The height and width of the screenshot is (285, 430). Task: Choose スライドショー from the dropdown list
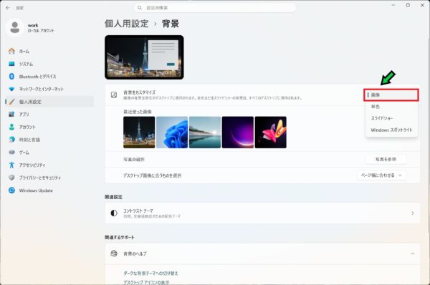click(x=391, y=118)
